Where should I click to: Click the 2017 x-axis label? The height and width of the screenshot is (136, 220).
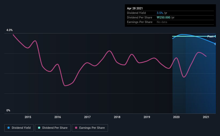click(87, 117)
